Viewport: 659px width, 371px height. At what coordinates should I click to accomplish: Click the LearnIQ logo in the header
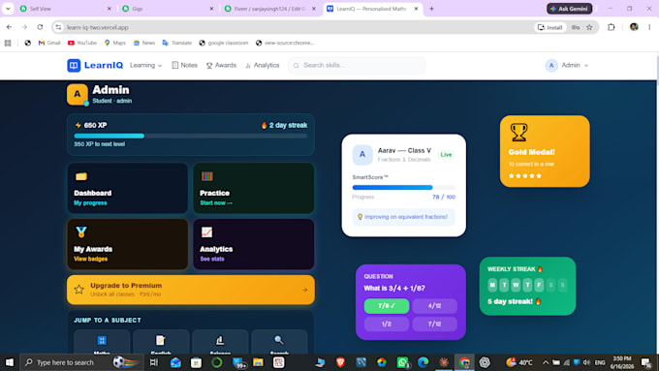coord(95,65)
